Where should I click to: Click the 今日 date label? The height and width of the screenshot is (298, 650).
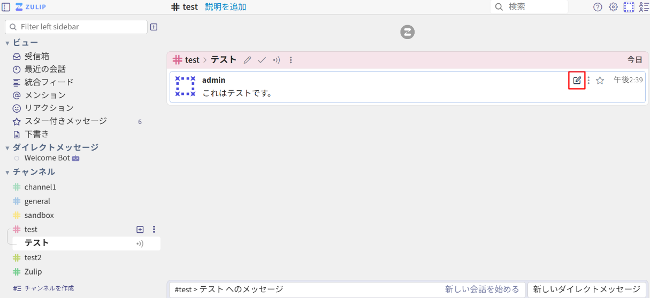[634, 60]
